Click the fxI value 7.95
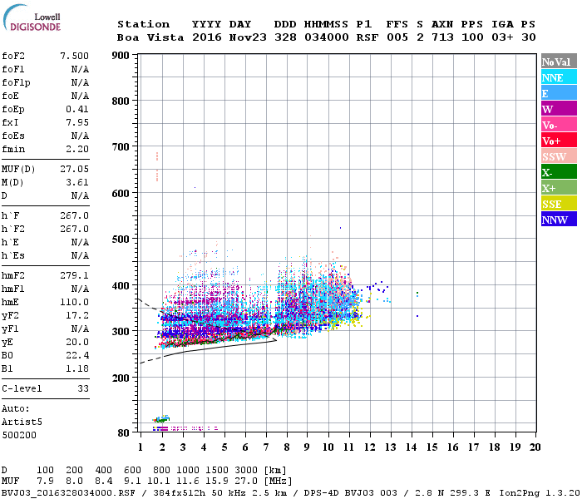Viewport: 582px width, 499px height. (77, 122)
